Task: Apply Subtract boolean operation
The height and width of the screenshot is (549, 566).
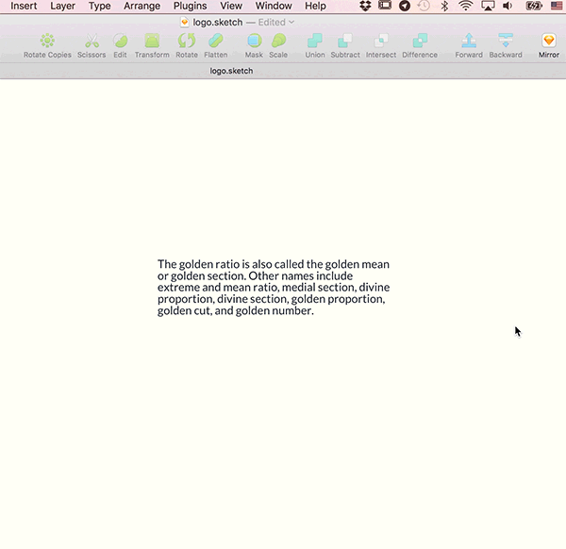Action: point(345,41)
